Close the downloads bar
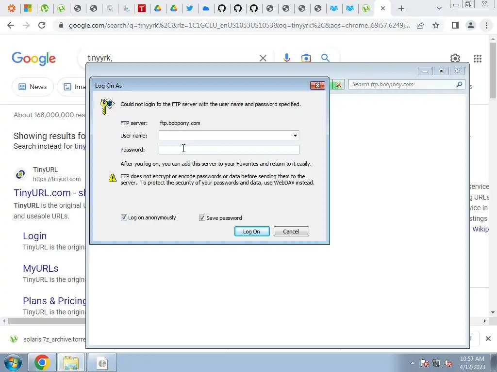 488,339
